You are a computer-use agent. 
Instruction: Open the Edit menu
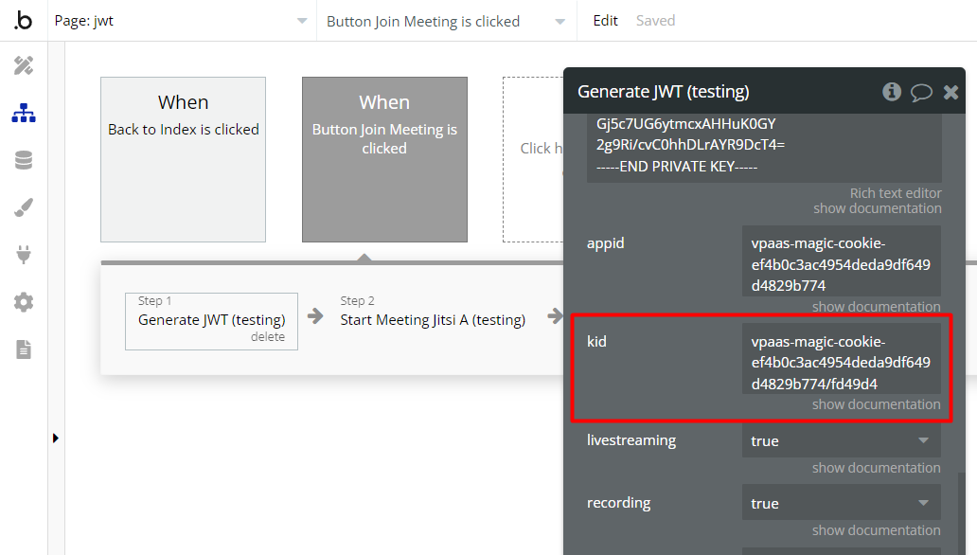[x=606, y=21]
